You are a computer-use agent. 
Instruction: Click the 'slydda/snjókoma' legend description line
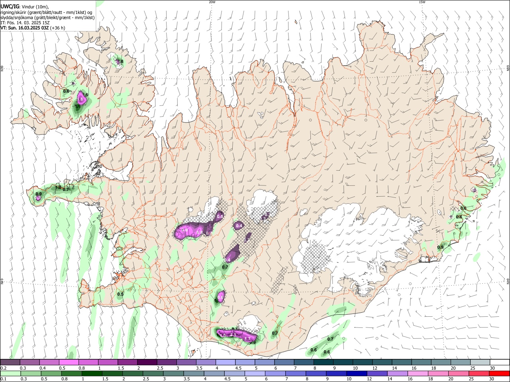click(x=47, y=18)
